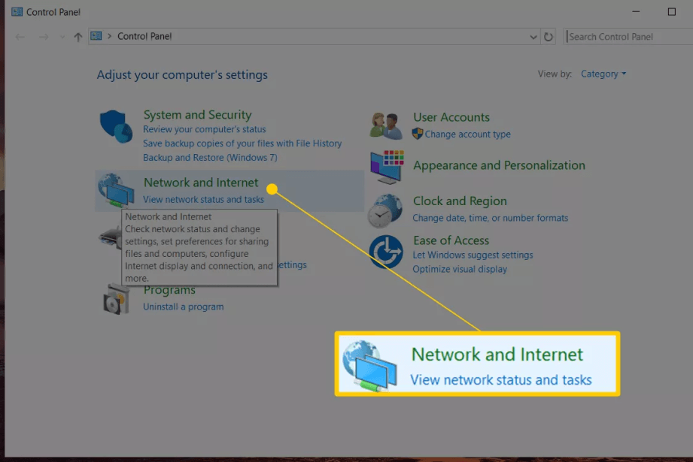Open the Network and Internet heading
This screenshot has width=693, height=462.
(201, 183)
